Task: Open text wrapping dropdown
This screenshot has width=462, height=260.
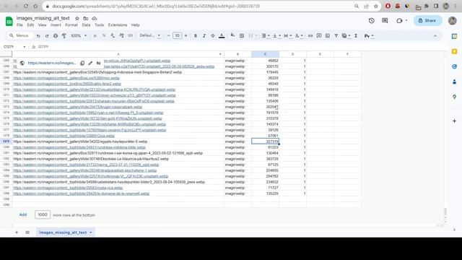Action: pos(287,35)
